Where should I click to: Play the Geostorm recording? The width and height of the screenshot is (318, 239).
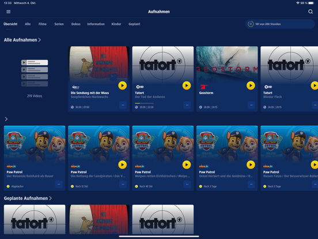coord(251,85)
